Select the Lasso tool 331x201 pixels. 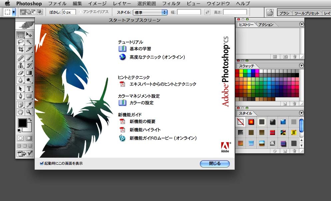pos(21,42)
